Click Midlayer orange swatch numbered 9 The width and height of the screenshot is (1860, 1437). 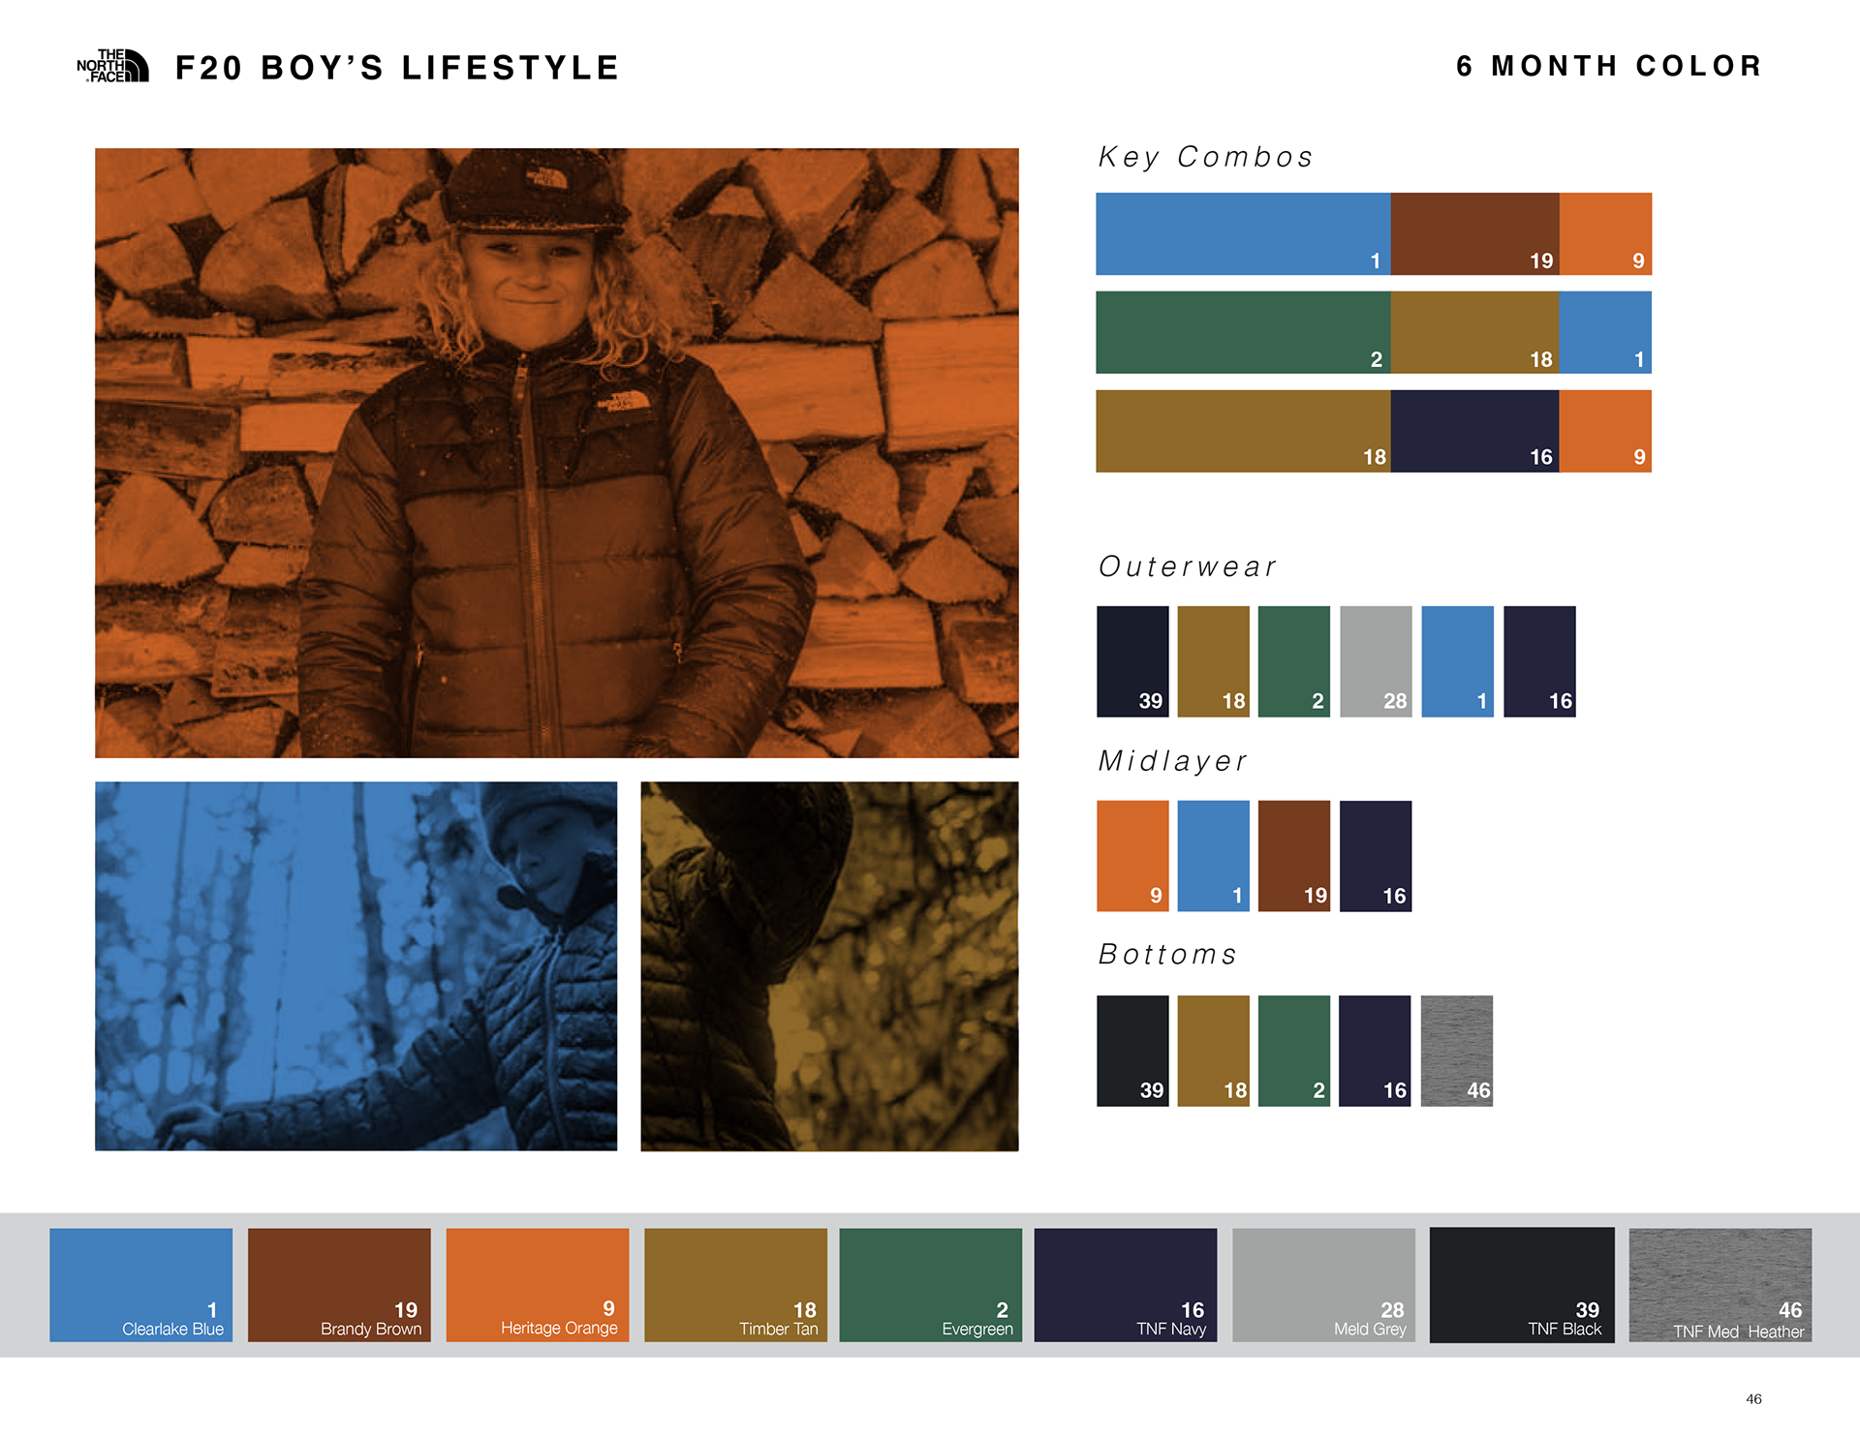pos(1132,856)
